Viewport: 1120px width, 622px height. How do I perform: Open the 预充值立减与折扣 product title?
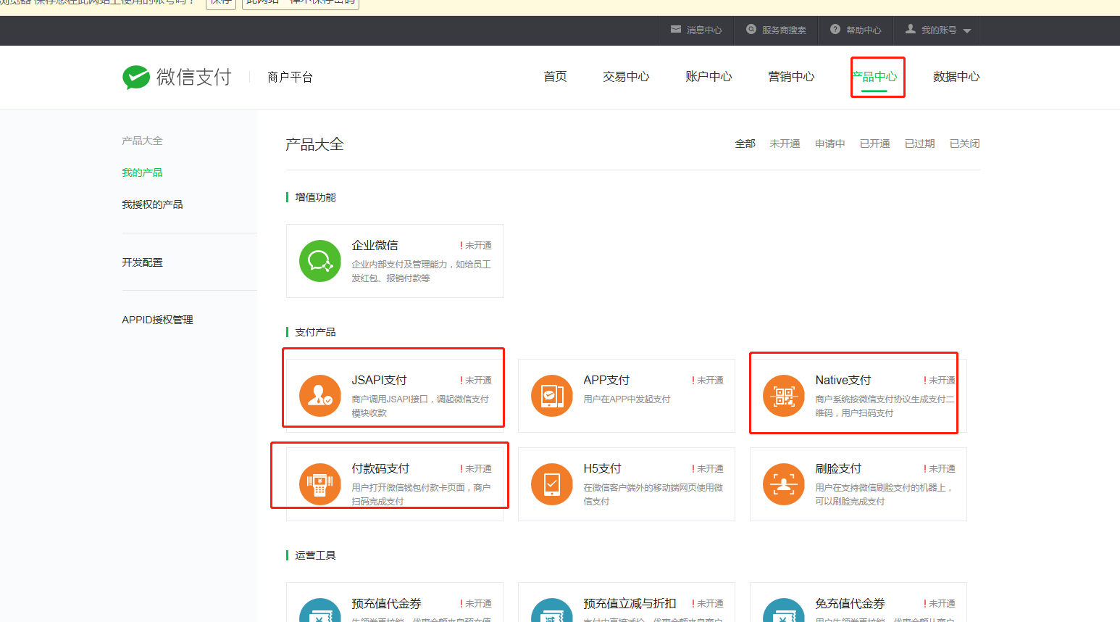(630, 604)
